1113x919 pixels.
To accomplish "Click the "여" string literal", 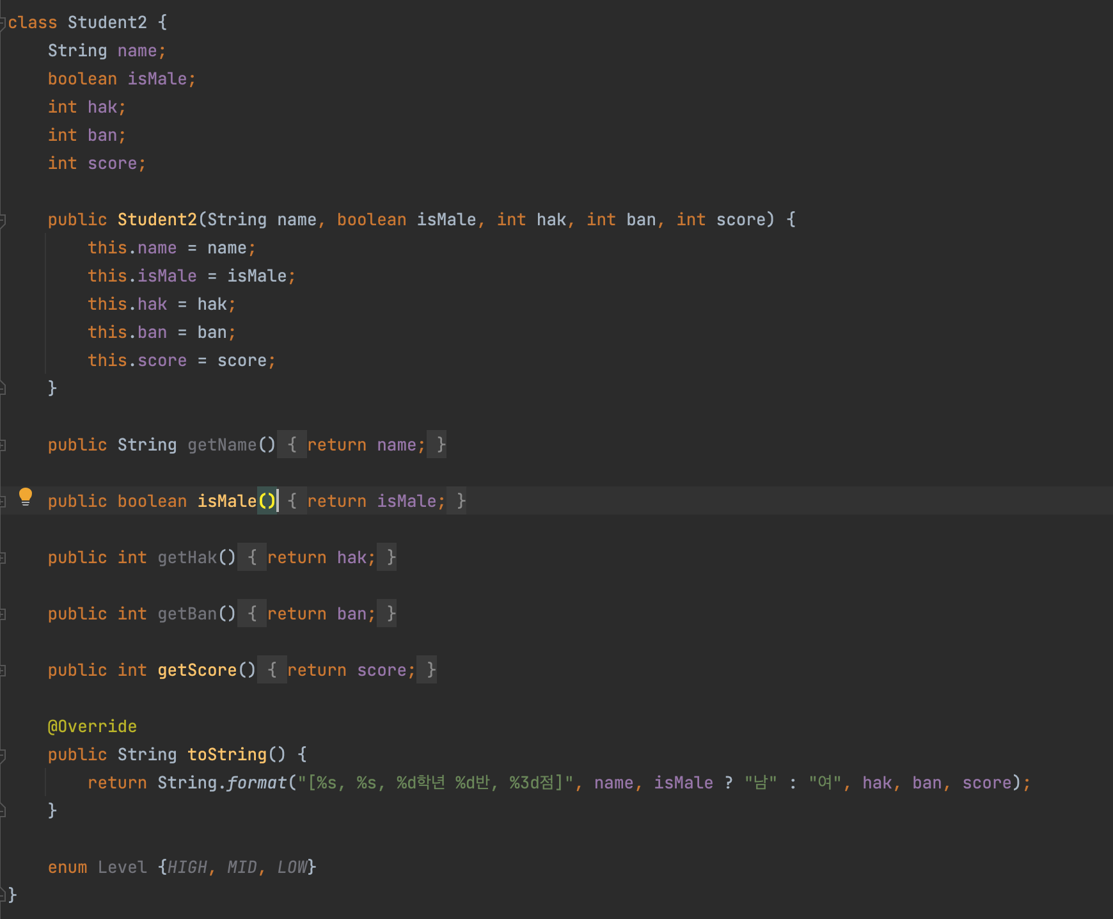I will point(825,783).
